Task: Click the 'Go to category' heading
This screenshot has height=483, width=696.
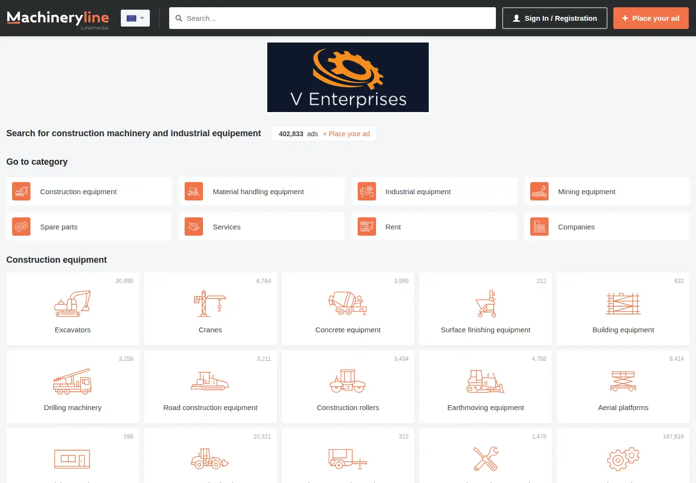Action: pyautogui.click(x=37, y=162)
